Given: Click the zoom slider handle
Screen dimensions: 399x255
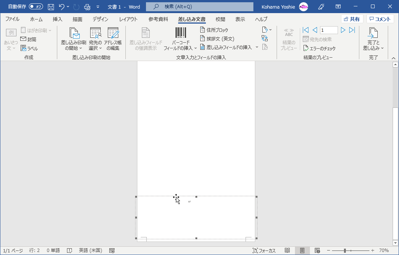Looking at the screenshot, I should point(345,251).
